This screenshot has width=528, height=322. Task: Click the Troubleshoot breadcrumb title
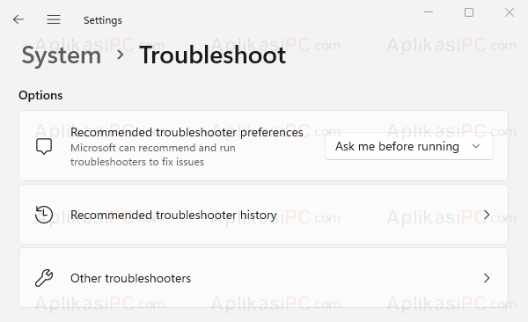click(x=212, y=55)
